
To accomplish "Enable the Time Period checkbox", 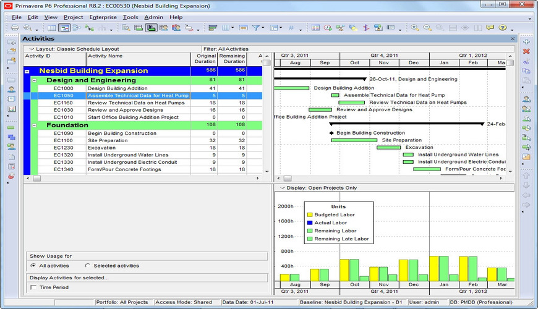I will click(x=33, y=287).
